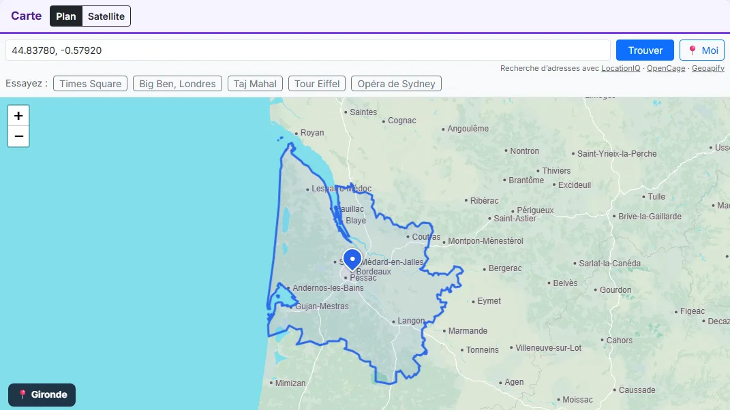
Task: Click the Pessac town label
Action: point(363,278)
